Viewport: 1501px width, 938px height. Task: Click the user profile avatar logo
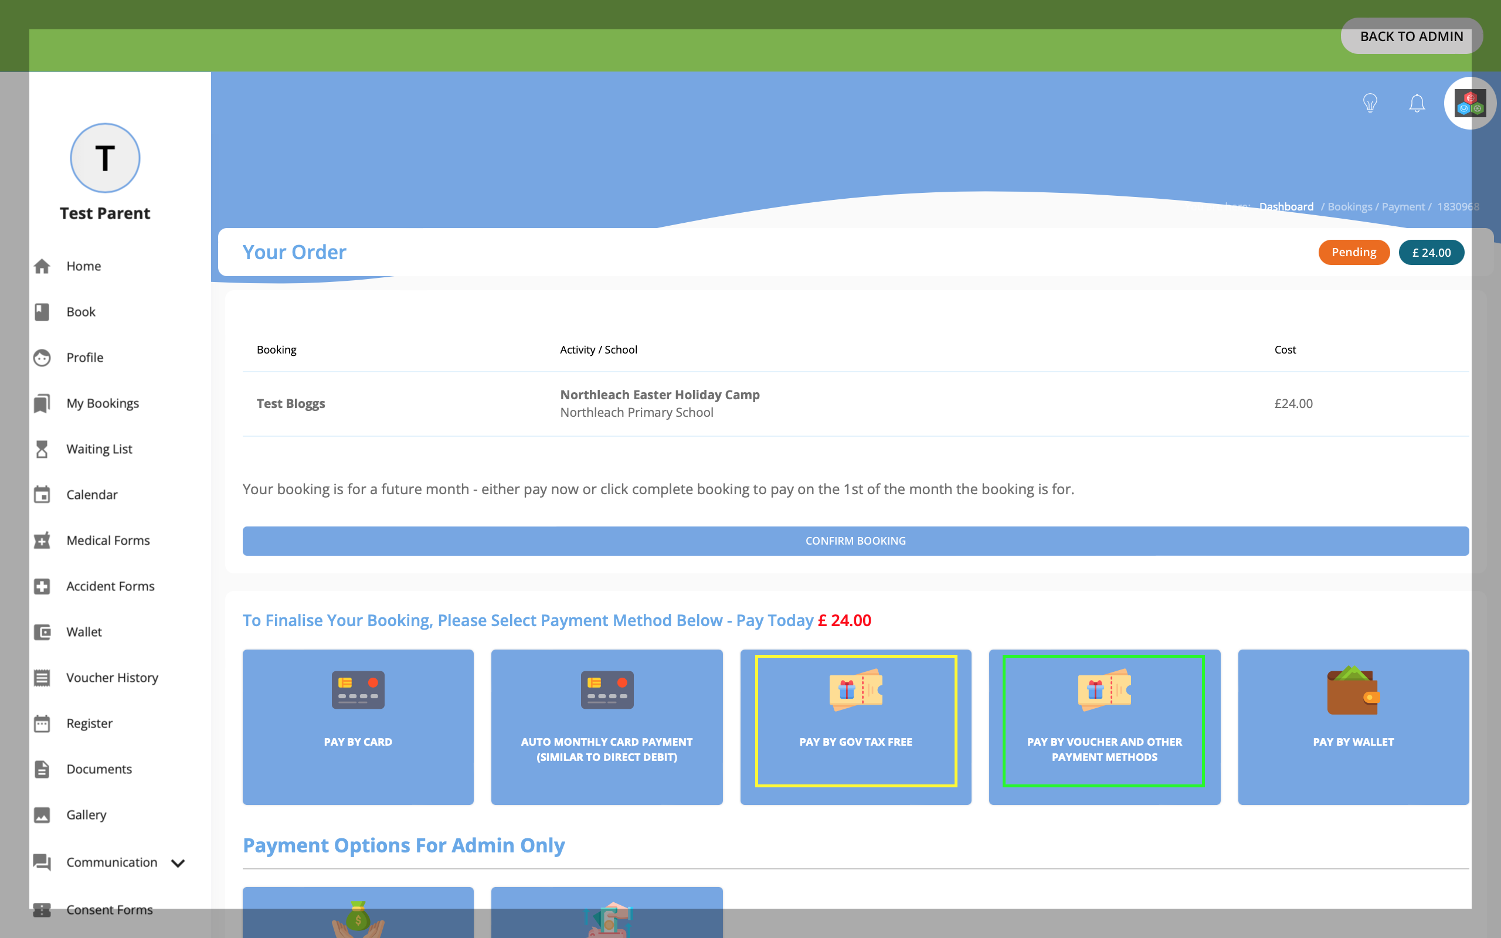click(1469, 103)
